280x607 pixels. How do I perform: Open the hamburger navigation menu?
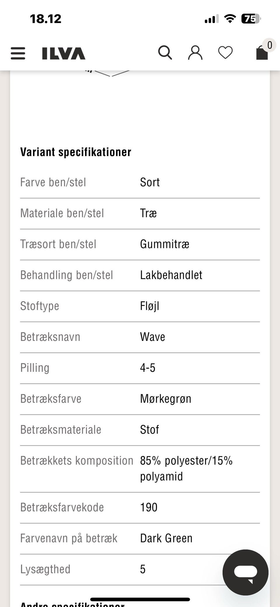pyautogui.click(x=18, y=53)
